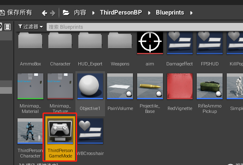Screen dimensions: 243x165
Task: Open the 过滤器 filters dropdown
Action: (x=31, y=27)
